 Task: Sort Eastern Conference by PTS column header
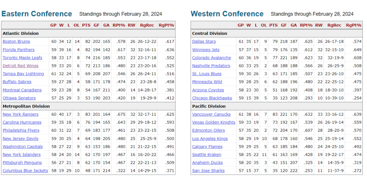[x=86, y=25]
